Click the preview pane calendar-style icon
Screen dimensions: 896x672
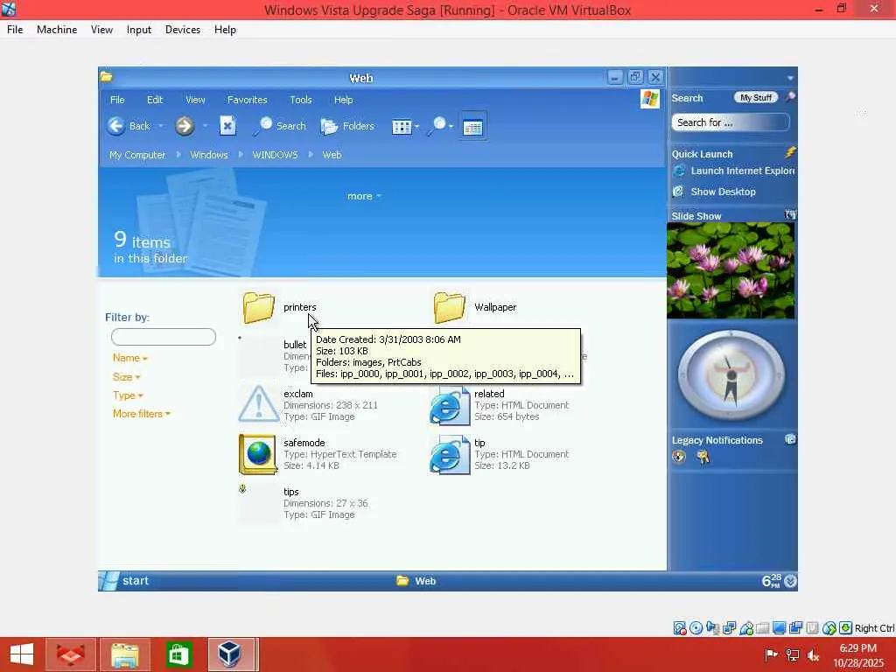(472, 126)
